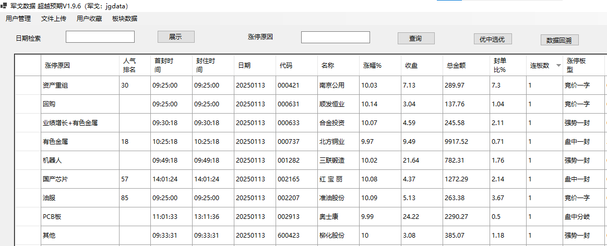
Task: Select the 资产重组 reason cell
Action: point(80,85)
